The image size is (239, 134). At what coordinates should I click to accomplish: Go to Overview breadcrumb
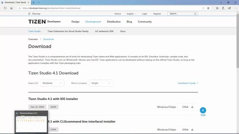[x=33, y=39]
